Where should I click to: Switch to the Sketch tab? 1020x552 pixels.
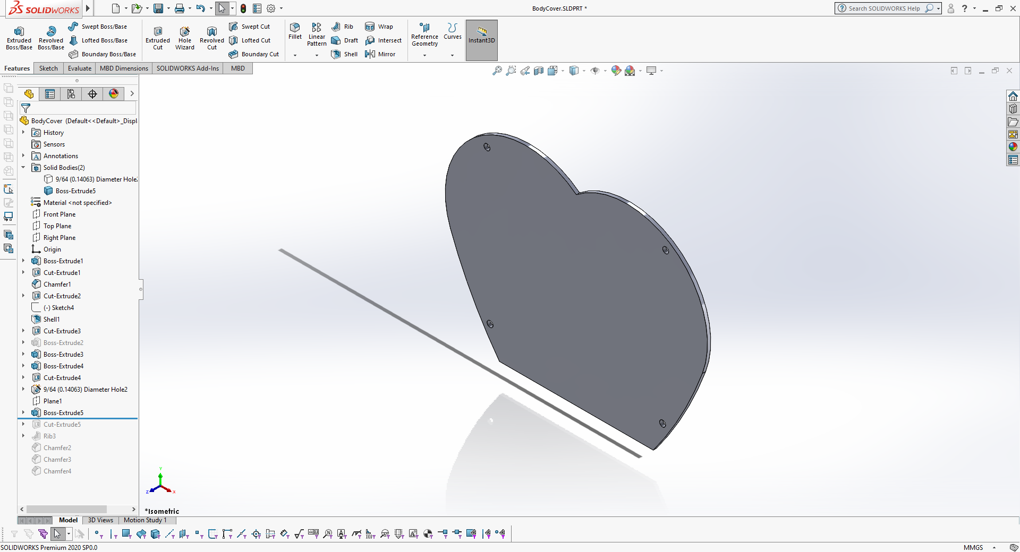(x=48, y=68)
